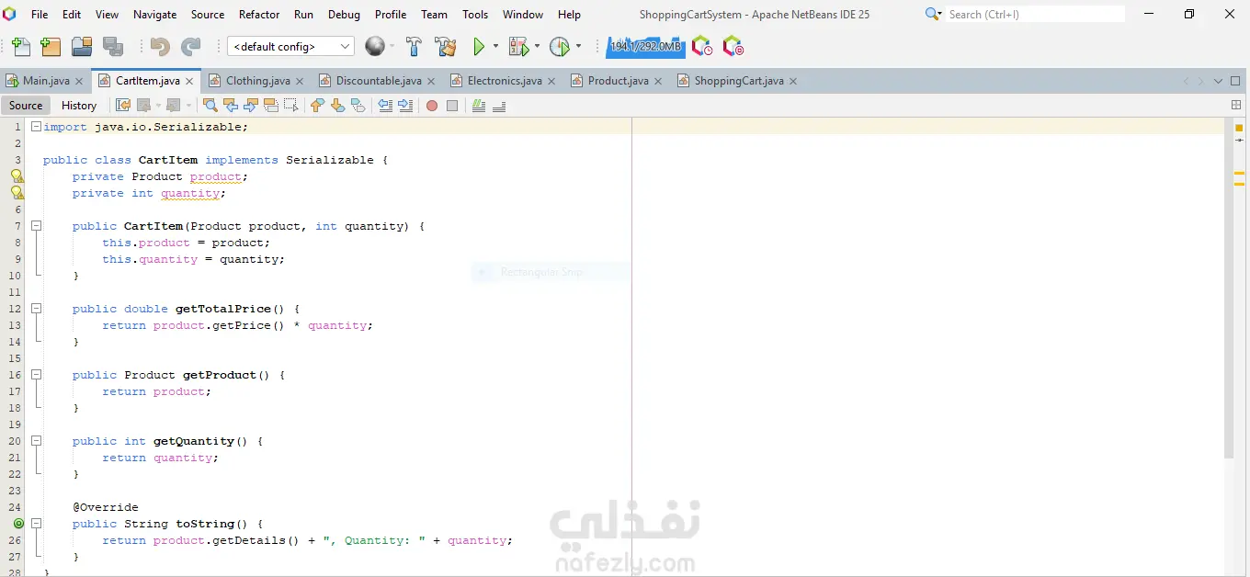This screenshot has width=1250, height=577.
Task: Collapse getQuantity method fold
Action: point(36,441)
